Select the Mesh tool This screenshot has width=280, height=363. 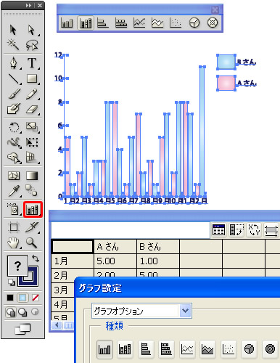(x=14, y=176)
